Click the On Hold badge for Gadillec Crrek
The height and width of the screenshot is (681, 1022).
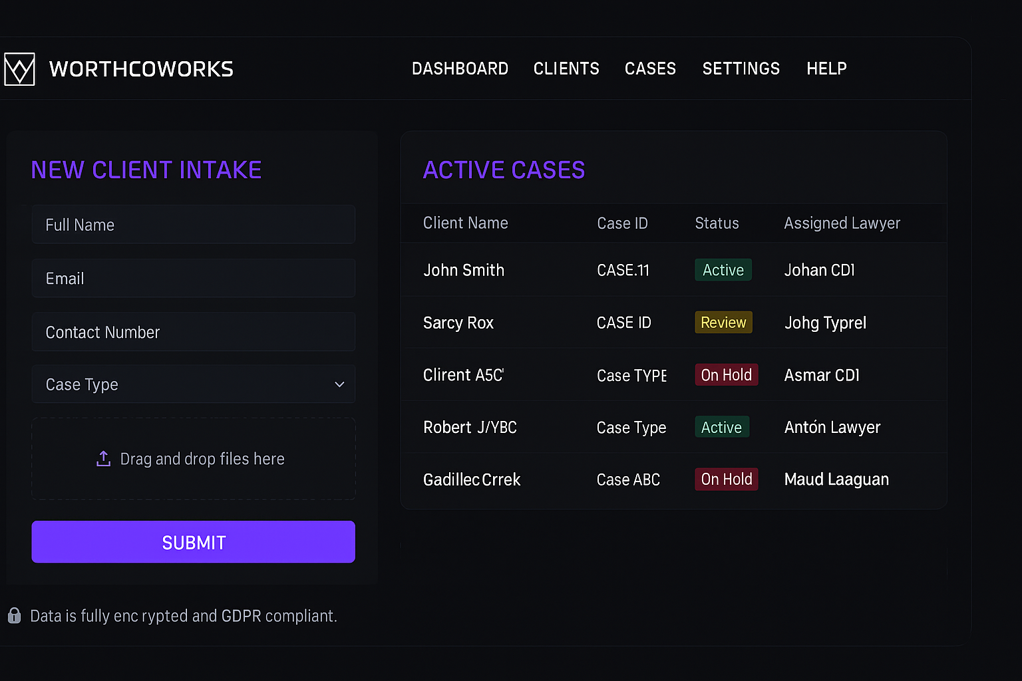pyautogui.click(x=727, y=479)
